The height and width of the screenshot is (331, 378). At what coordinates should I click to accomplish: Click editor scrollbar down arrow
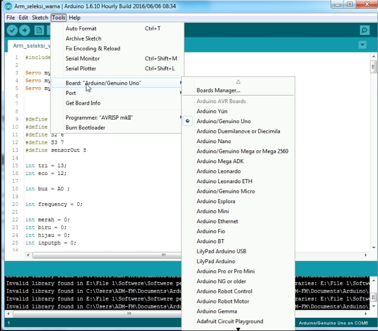373,247
